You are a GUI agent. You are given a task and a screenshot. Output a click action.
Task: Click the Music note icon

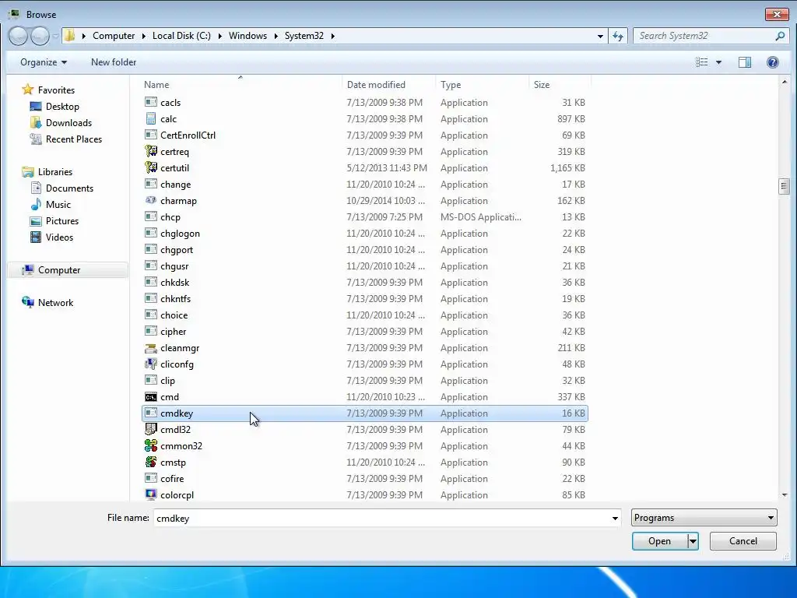click(36, 205)
